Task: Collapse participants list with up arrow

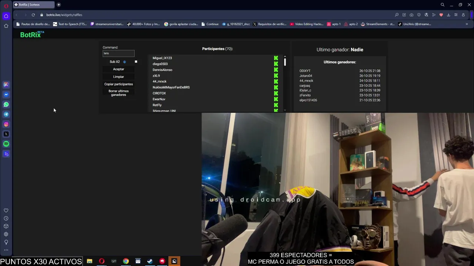Action: coord(285,56)
